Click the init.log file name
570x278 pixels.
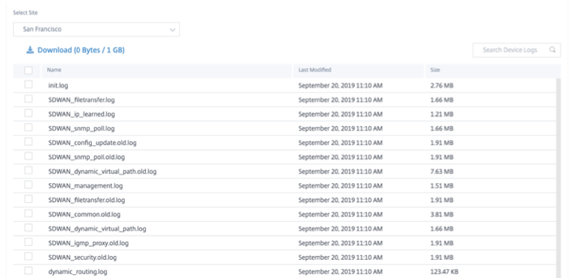[x=59, y=86]
